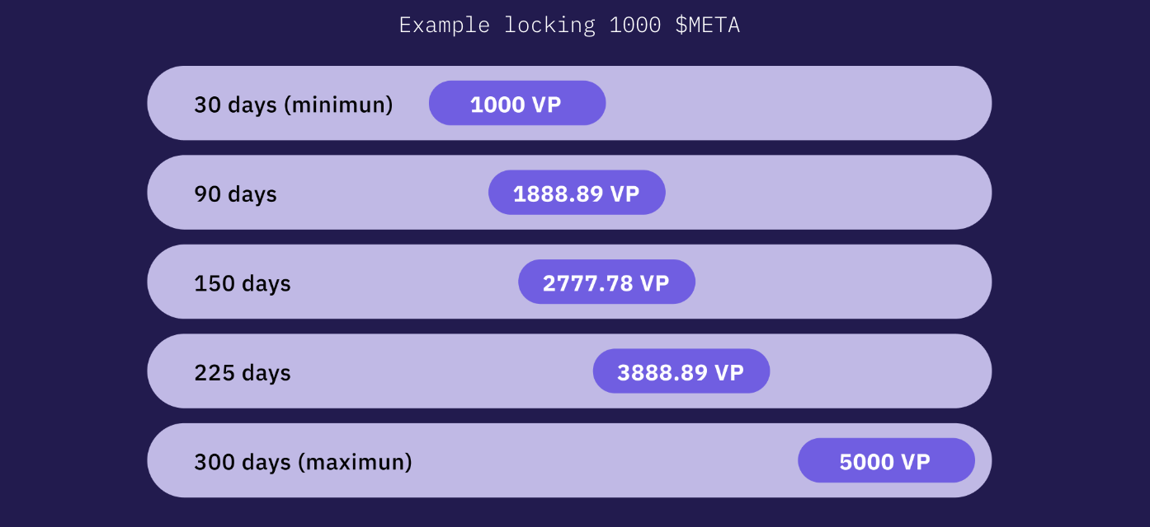Viewport: 1150px width, 527px height.
Task: Click the 300 days (maximun) label
Action: pyautogui.click(x=303, y=462)
